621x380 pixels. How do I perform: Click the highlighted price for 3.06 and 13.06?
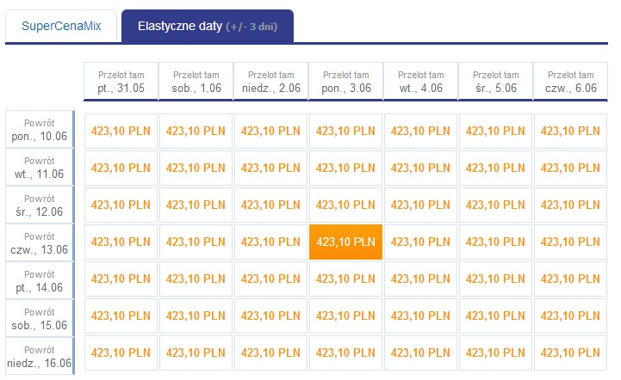click(345, 242)
